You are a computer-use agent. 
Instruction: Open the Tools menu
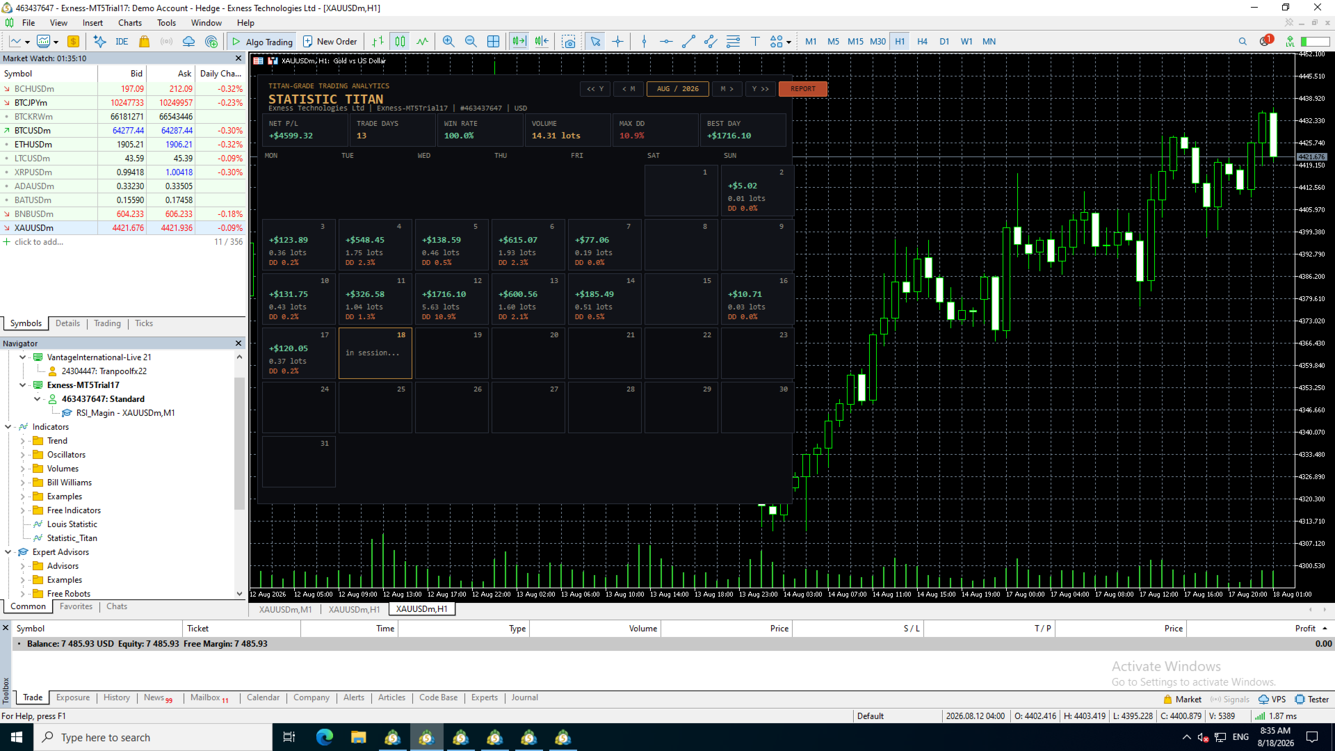point(166,23)
